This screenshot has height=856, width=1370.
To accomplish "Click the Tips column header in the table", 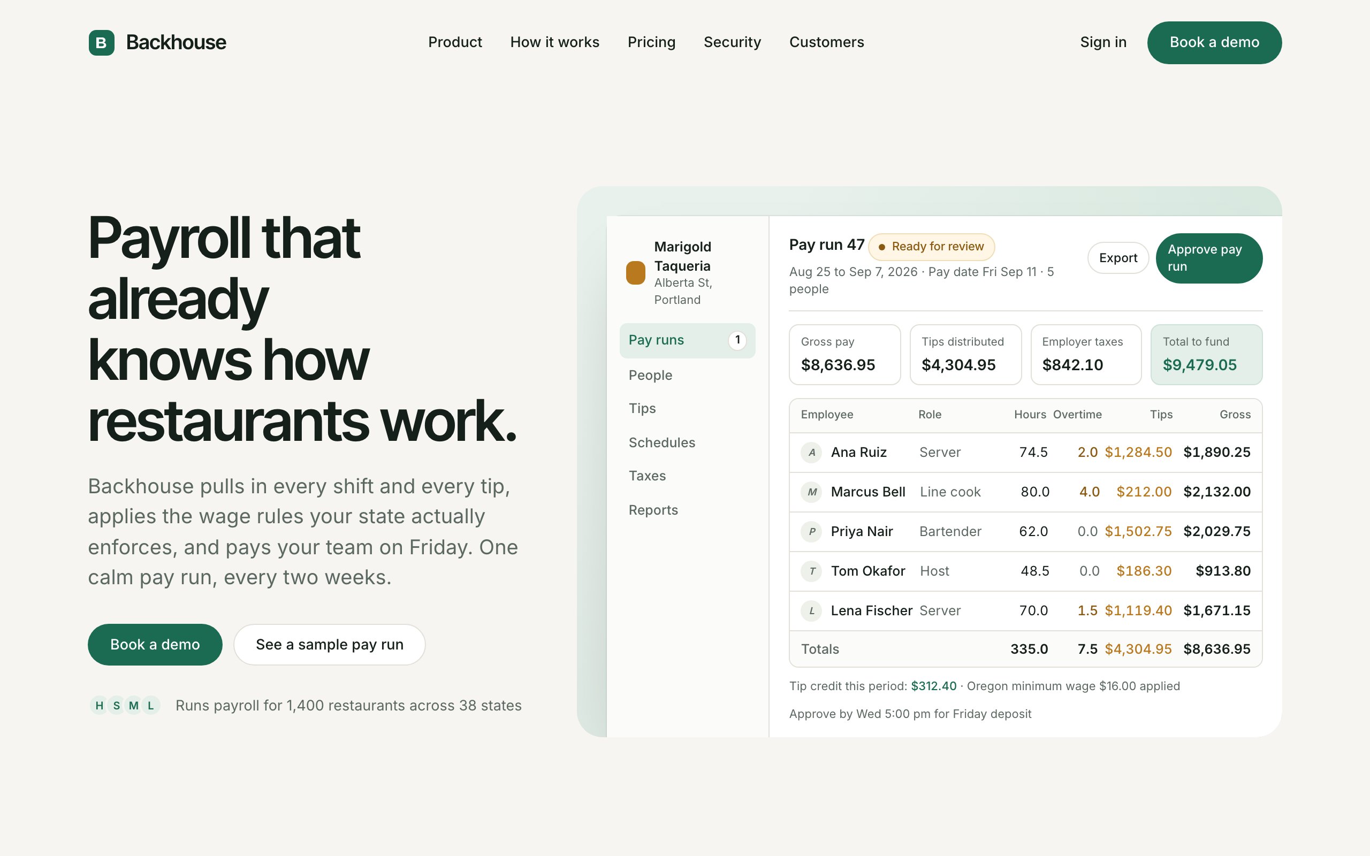I will [1161, 415].
